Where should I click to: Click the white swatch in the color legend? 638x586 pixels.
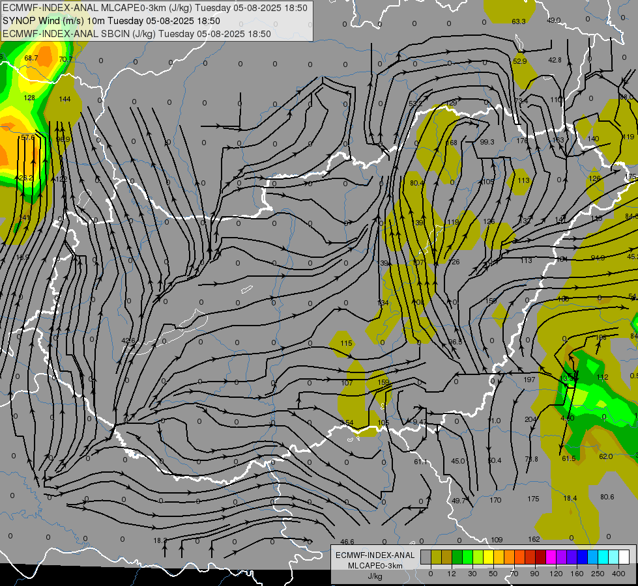point(624,557)
